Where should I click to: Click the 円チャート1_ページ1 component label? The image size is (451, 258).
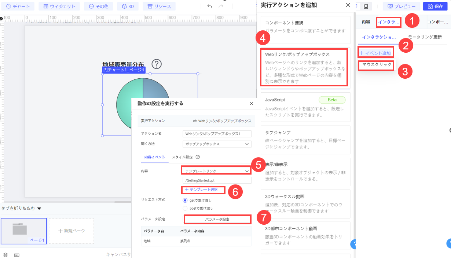click(123, 70)
